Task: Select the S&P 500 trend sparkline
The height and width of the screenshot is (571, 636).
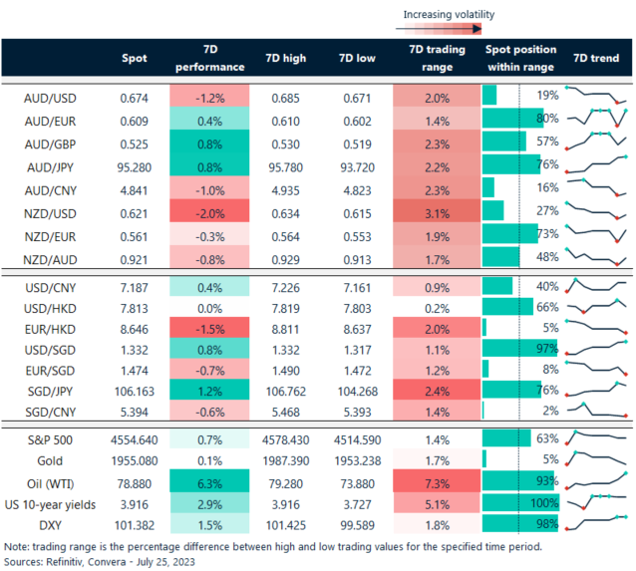Action: (x=596, y=437)
